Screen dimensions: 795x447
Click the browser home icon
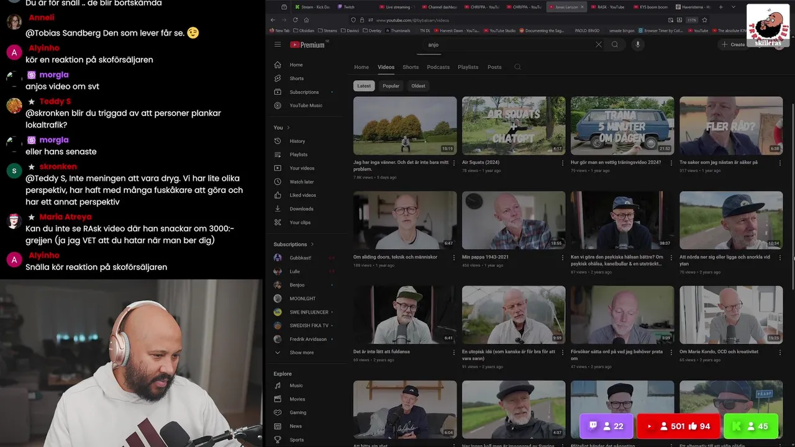pos(306,20)
